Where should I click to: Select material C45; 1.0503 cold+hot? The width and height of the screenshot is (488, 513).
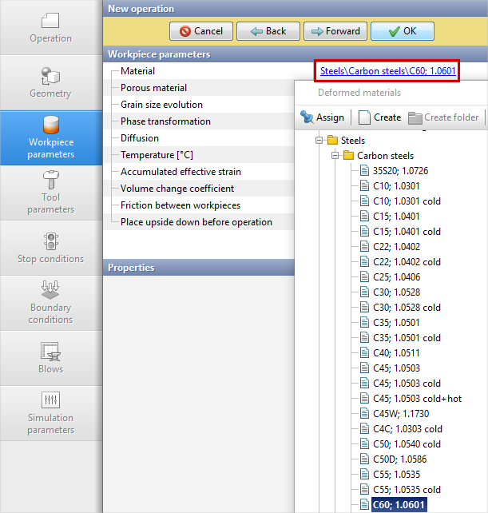417,399
